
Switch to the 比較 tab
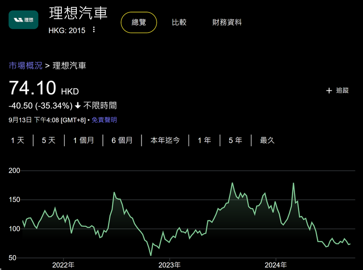pyautogui.click(x=179, y=22)
